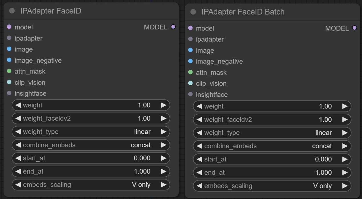Click the model input socket on IPAdapter FaceID
The width and height of the screenshot is (362, 199).
pos(9,27)
